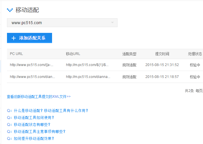Click the PC URL column header
The height and width of the screenshot is (144, 203).
pyautogui.click(x=16, y=54)
